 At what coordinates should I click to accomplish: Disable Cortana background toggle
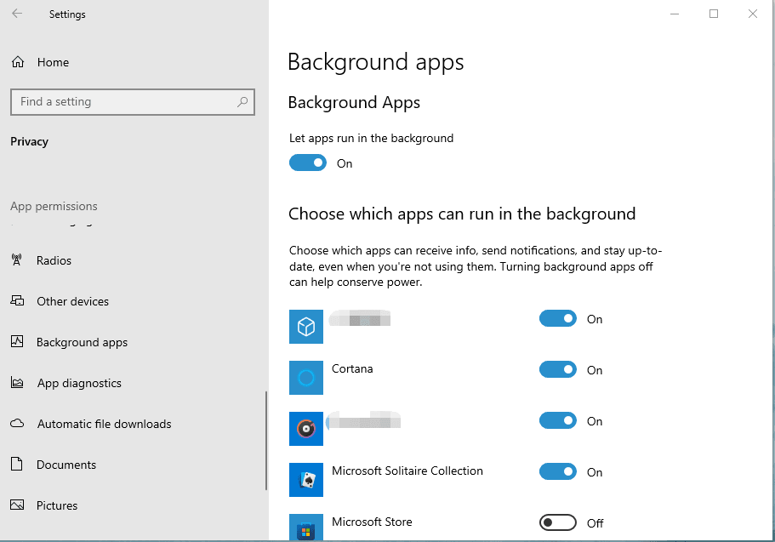click(x=558, y=369)
